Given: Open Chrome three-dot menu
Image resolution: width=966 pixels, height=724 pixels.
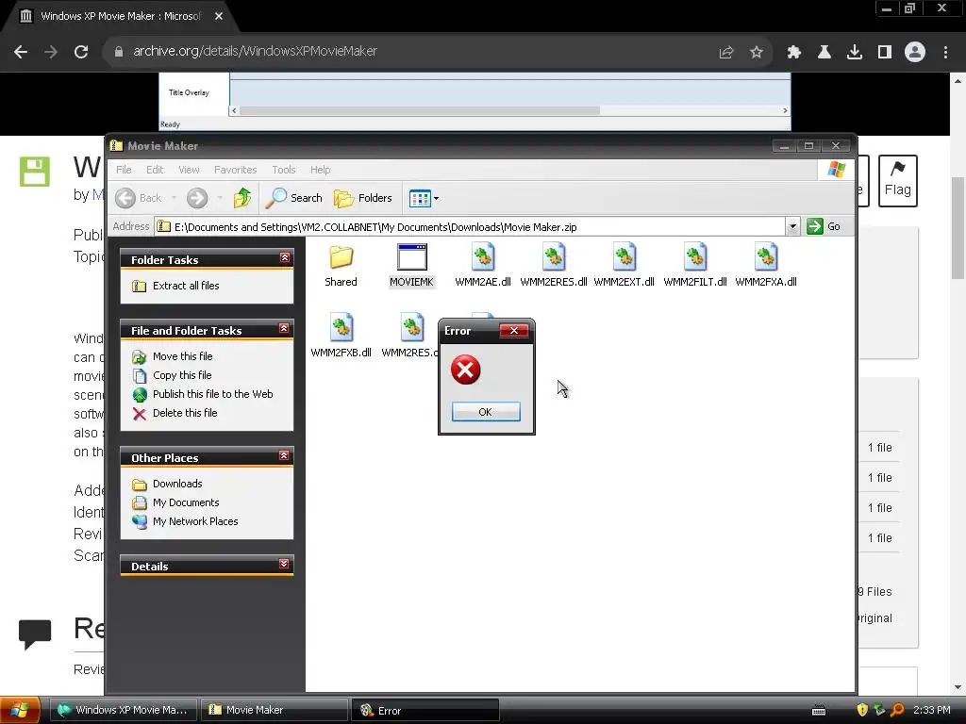Looking at the screenshot, I should pos(945,52).
